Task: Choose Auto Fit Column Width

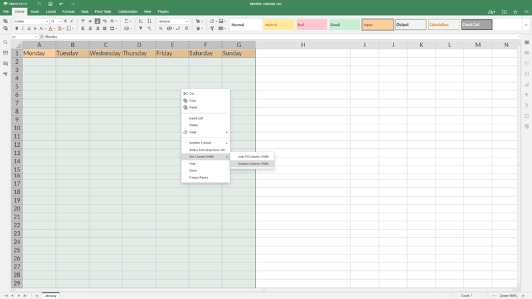Action: point(252,157)
